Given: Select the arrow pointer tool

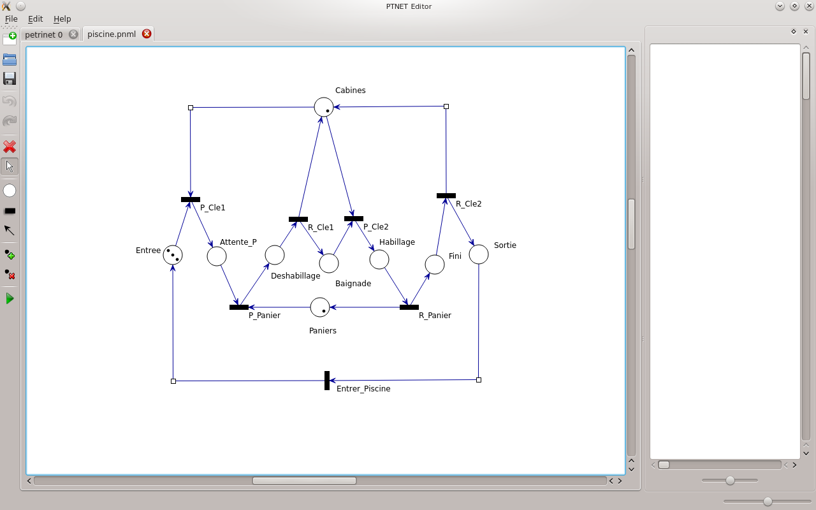Looking at the screenshot, I should coord(10,166).
